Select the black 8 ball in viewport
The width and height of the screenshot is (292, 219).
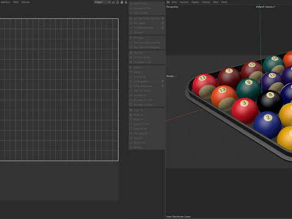coord(269,102)
